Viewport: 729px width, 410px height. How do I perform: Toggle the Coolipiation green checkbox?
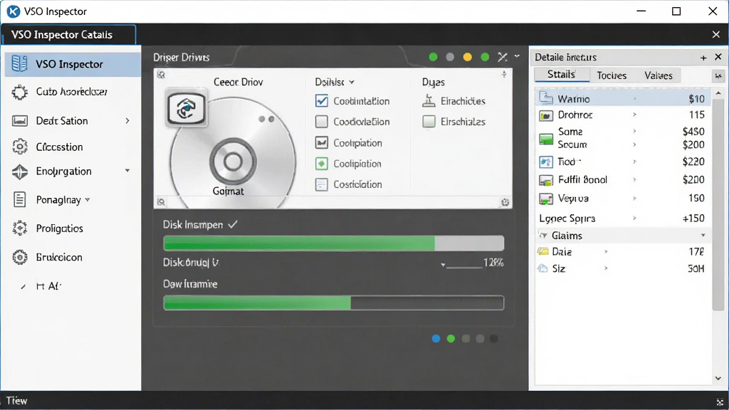coord(321,164)
